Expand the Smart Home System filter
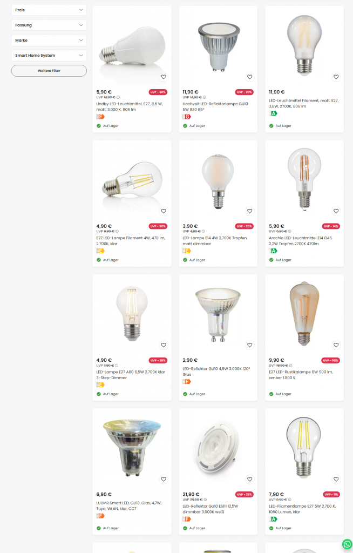Image resolution: width=353 pixels, height=553 pixels. coord(49,55)
